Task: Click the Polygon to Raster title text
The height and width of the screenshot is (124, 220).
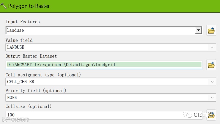Action: click(29, 6)
